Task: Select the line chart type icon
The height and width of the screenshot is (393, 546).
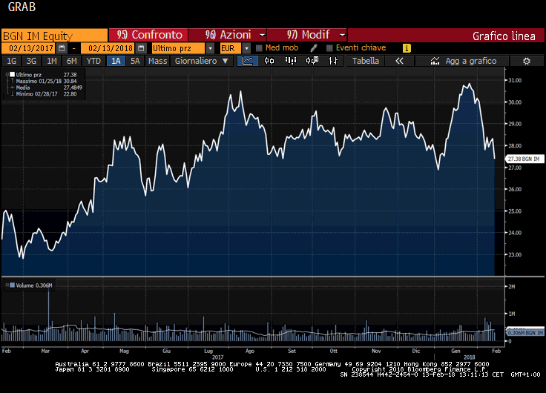Action: [248, 61]
